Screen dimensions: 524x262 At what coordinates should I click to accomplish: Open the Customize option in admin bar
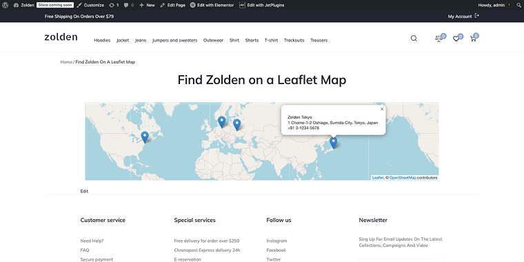point(90,5)
